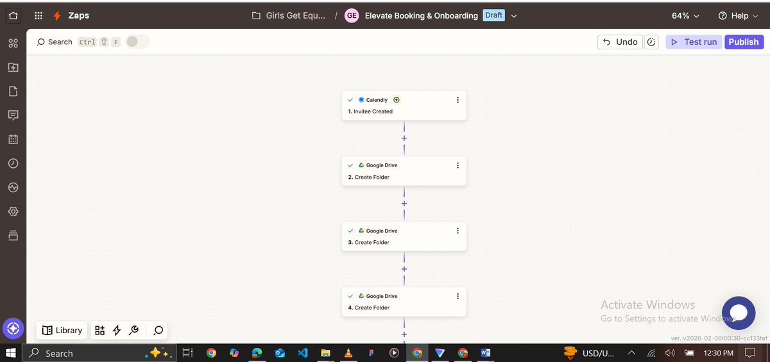Open the version history clock icon
Screen dimensions: 770x362
pyautogui.click(x=651, y=42)
